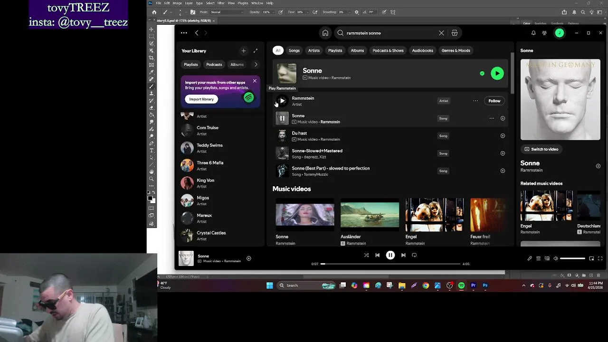Add Sonne (Best Part) to Liked Songs
This screenshot has height=342, width=608.
(503, 171)
